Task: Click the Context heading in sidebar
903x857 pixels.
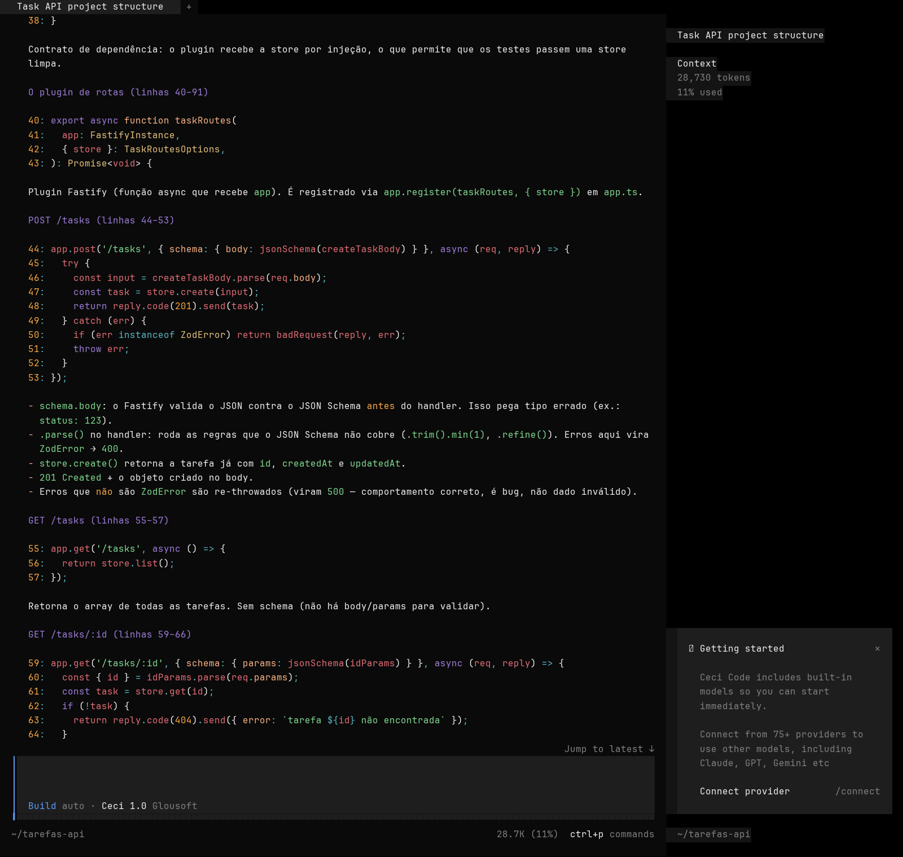Action: [697, 64]
